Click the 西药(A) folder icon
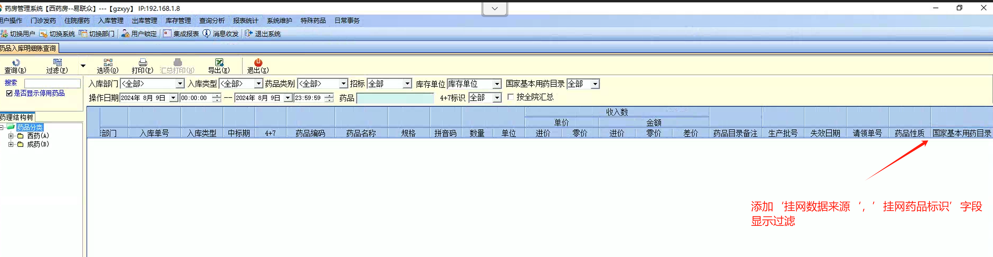 coord(20,136)
